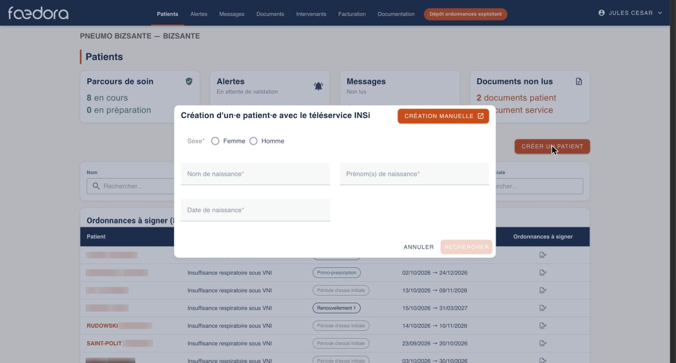The image size is (676, 363).
Task: Click the Nom search field
Action: 130,186
